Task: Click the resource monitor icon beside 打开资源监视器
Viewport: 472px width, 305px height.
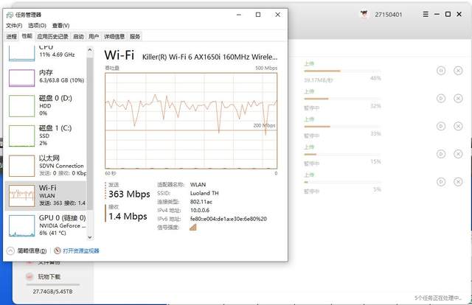Action: (58, 250)
